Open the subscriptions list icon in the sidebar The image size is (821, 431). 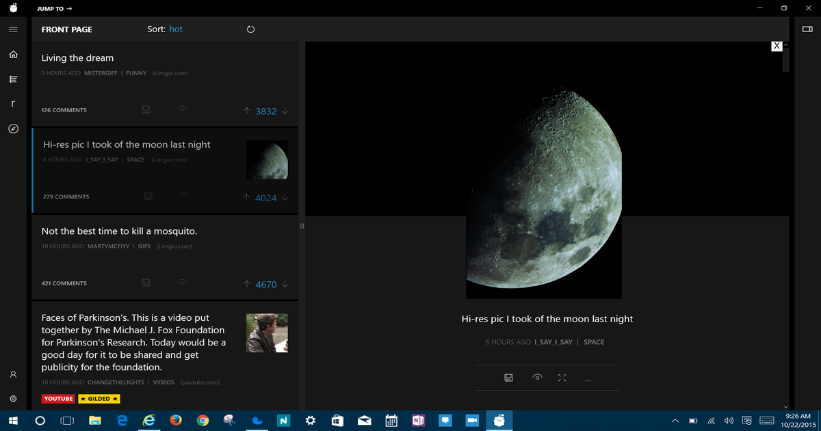[13, 79]
